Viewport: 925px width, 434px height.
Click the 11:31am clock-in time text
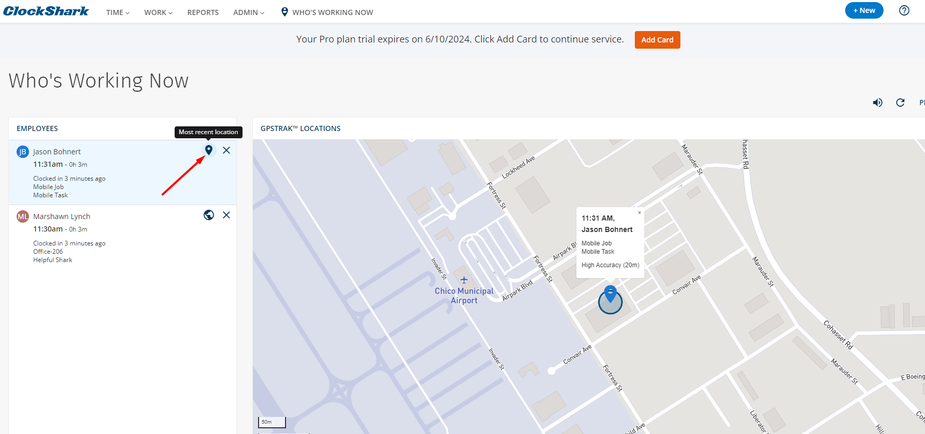(x=48, y=164)
